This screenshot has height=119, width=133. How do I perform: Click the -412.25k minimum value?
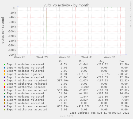coord(83,106)
